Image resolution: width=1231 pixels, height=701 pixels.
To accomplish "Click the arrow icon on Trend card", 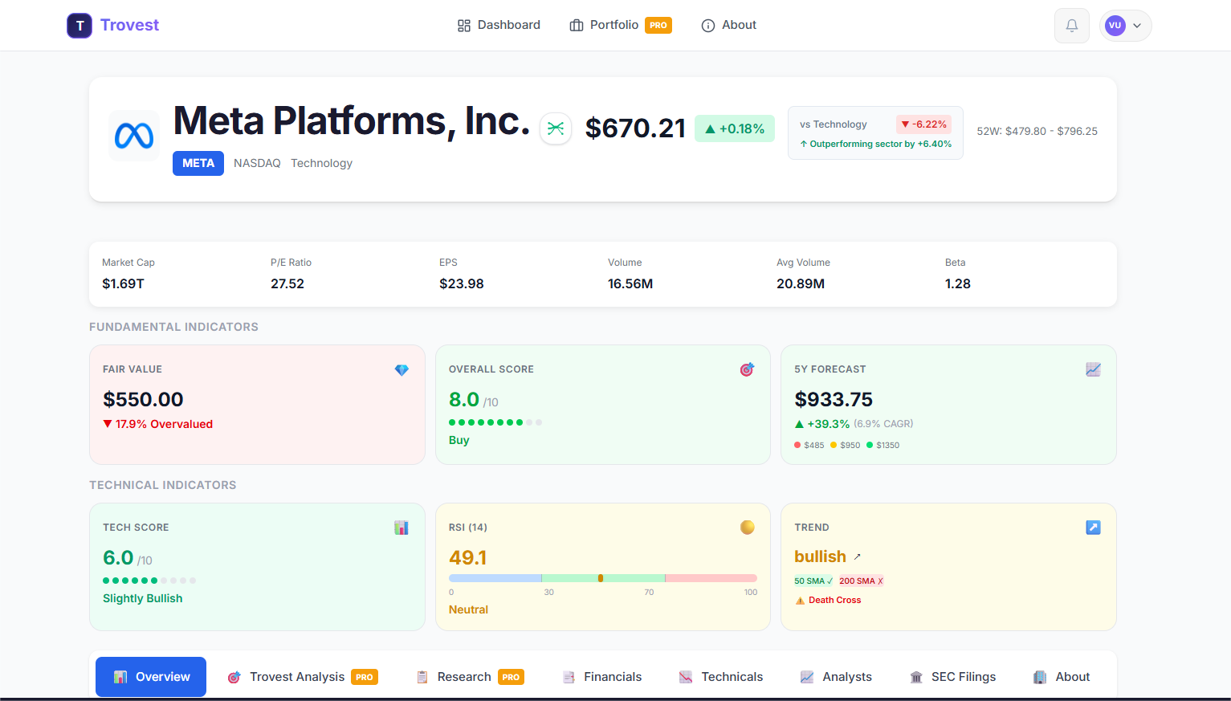I will coord(1093,528).
